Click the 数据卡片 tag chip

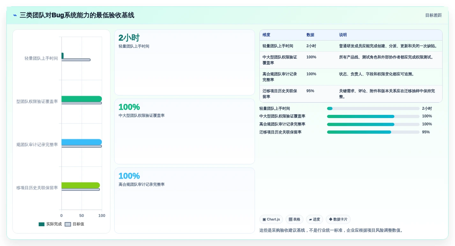click(338, 220)
